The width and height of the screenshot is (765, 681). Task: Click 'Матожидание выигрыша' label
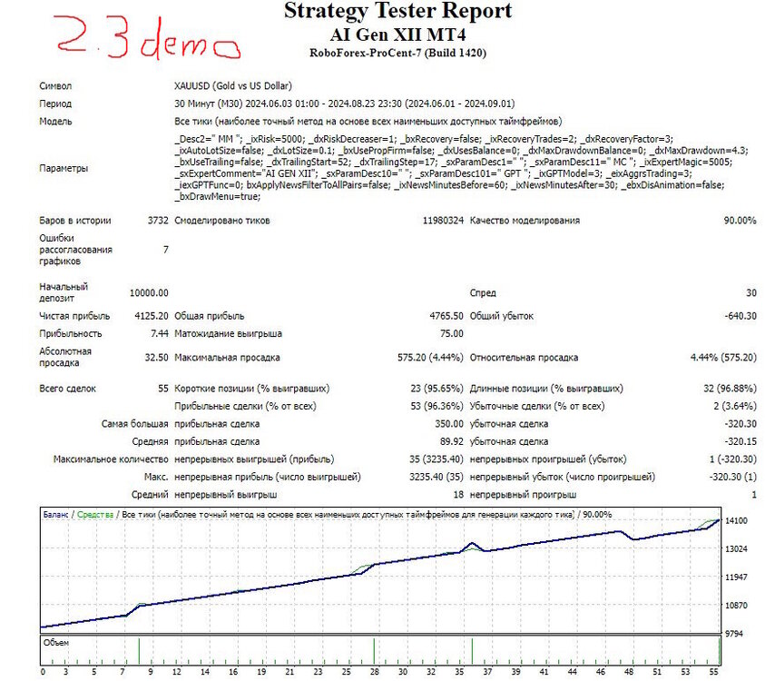pyautogui.click(x=228, y=333)
